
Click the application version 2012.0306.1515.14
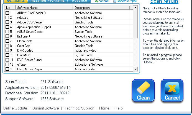coord(55,87)
